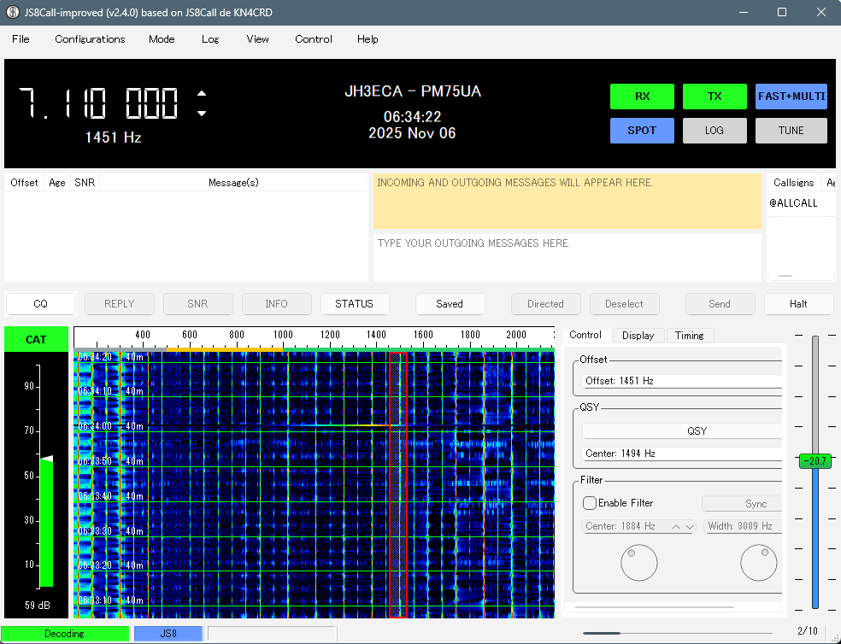The height and width of the screenshot is (644, 841).
Task: Click the -20.7 gain slider handle
Action: coord(815,461)
